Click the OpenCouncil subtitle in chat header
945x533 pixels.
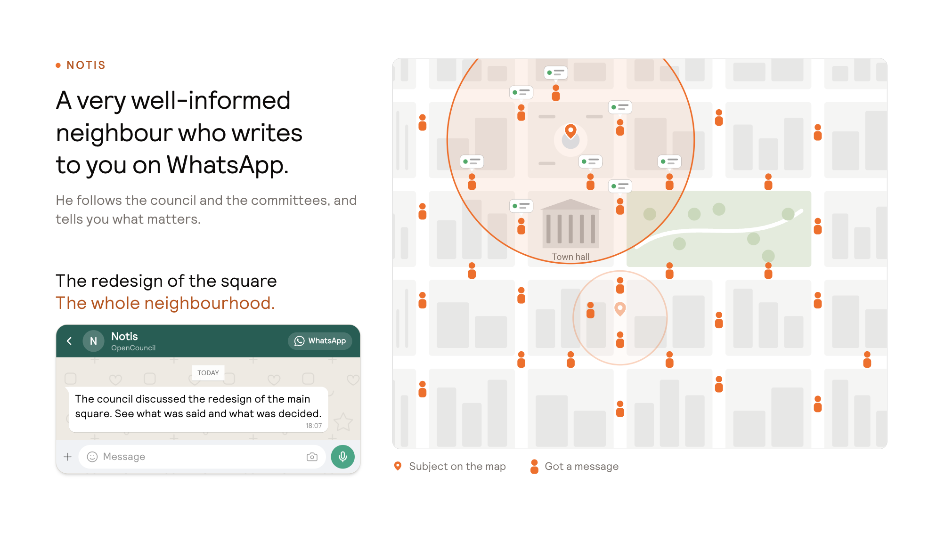click(133, 348)
